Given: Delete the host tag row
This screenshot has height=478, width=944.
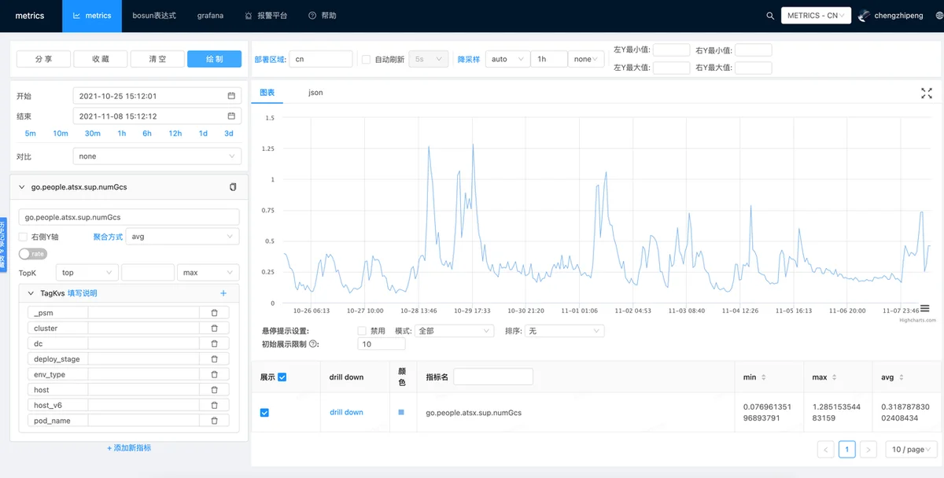Looking at the screenshot, I should pos(214,390).
